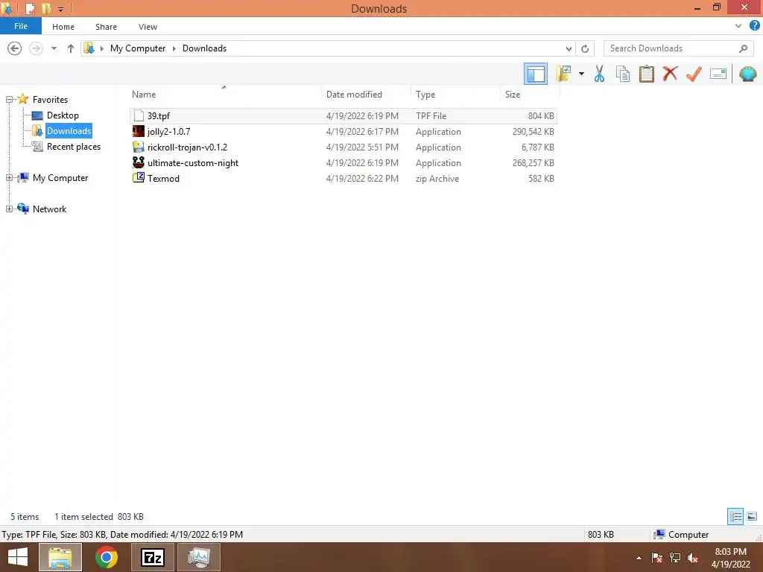Expand the Network tree node
763x572 pixels.
[9, 209]
